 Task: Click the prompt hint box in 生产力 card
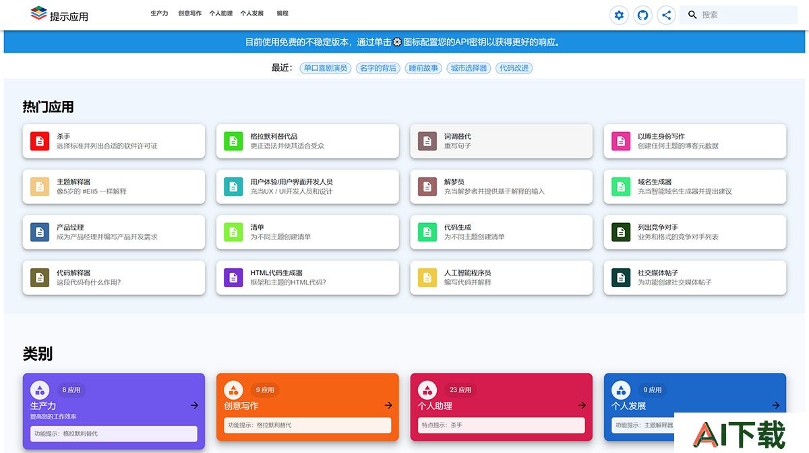[113, 433]
